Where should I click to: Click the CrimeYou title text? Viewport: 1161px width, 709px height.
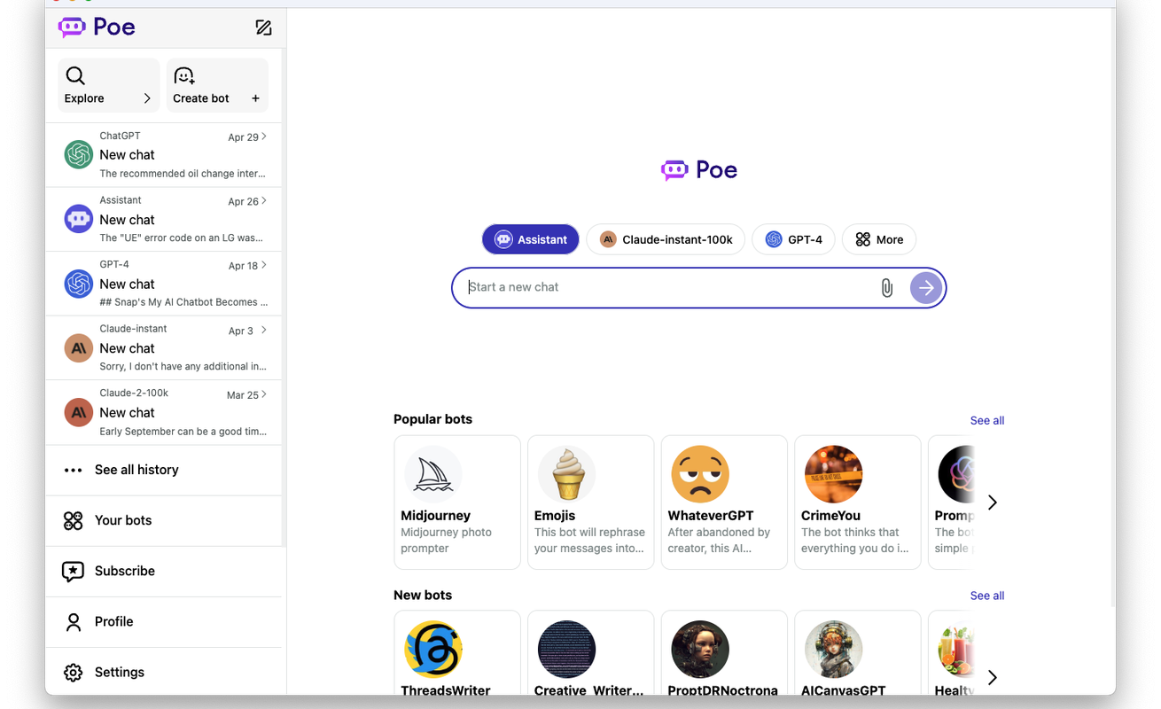pyautogui.click(x=830, y=516)
